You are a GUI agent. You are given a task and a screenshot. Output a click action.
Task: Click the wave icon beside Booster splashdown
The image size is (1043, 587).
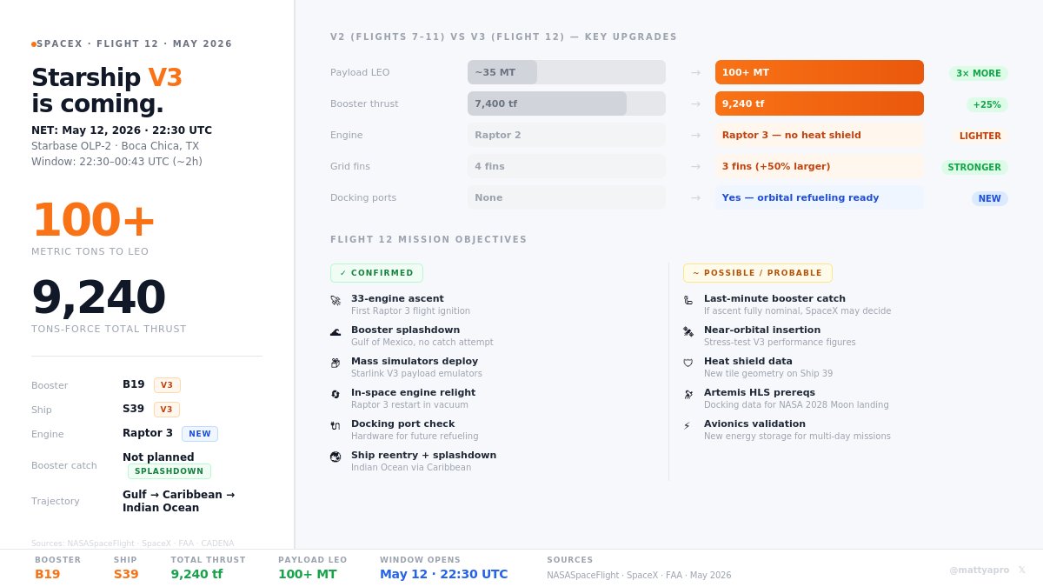tap(335, 331)
